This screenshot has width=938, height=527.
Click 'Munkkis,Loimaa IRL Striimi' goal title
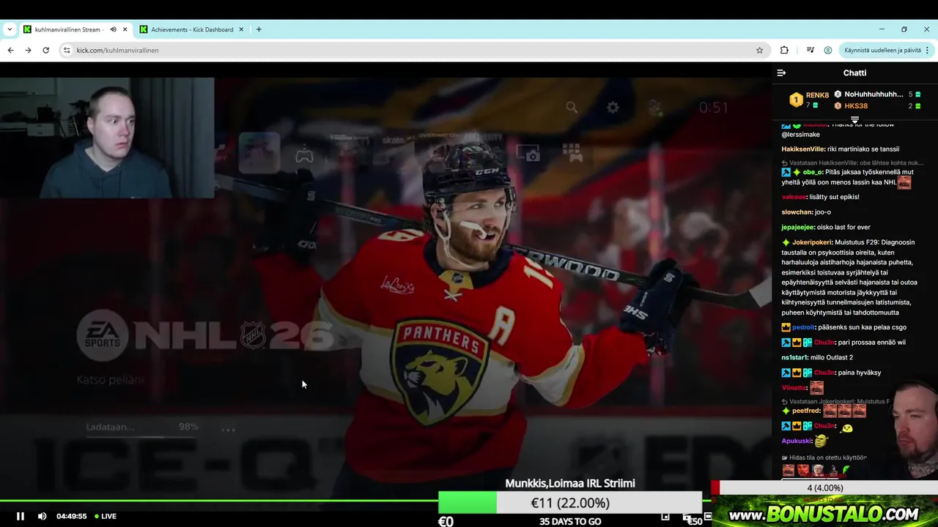(x=570, y=483)
